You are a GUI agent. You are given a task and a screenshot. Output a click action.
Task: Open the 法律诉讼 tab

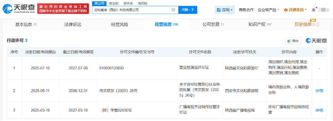point(72,24)
